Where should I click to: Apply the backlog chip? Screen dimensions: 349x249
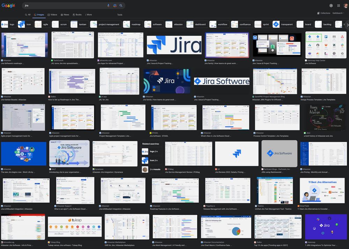point(324,24)
